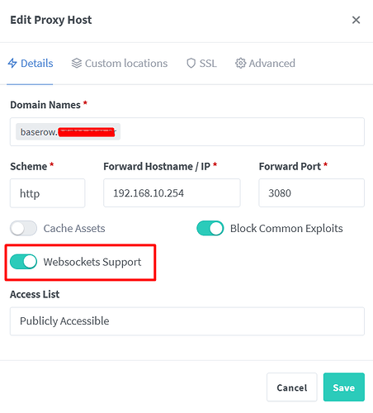
Task: Click the gear icon beside Advanced
Action: pos(240,63)
